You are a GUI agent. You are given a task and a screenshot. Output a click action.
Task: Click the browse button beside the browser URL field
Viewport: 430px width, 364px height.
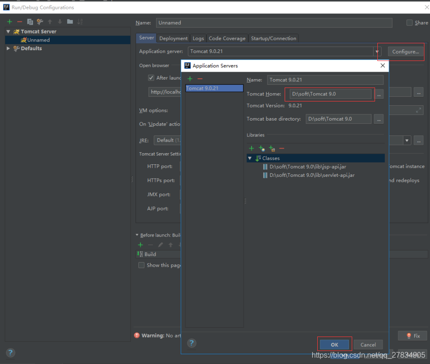click(x=418, y=92)
